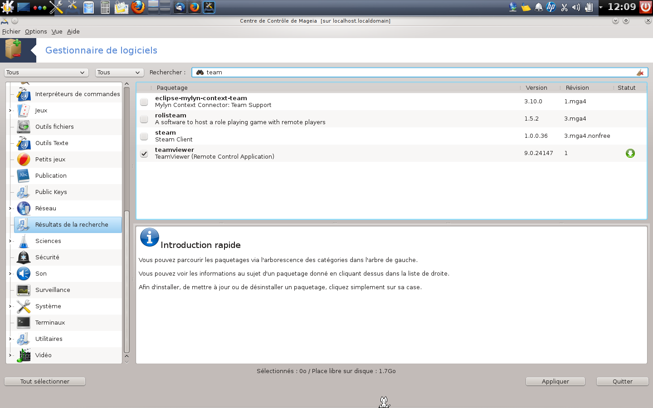Sort by the Statut column header
653x408 pixels.
point(629,87)
